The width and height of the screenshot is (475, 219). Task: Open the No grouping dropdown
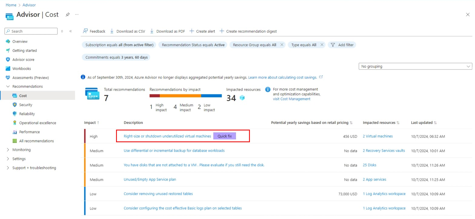(415, 66)
